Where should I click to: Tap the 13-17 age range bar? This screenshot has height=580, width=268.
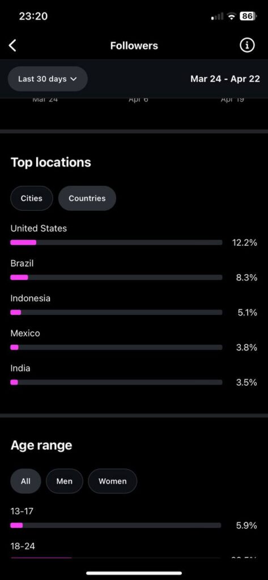tap(116, 525)
